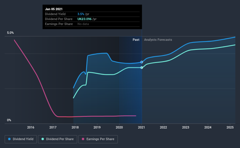Toggle the Dividend Per Share legend button
Image resolution: width=240 pixels, height=148 pixels.
click(58, 139)
